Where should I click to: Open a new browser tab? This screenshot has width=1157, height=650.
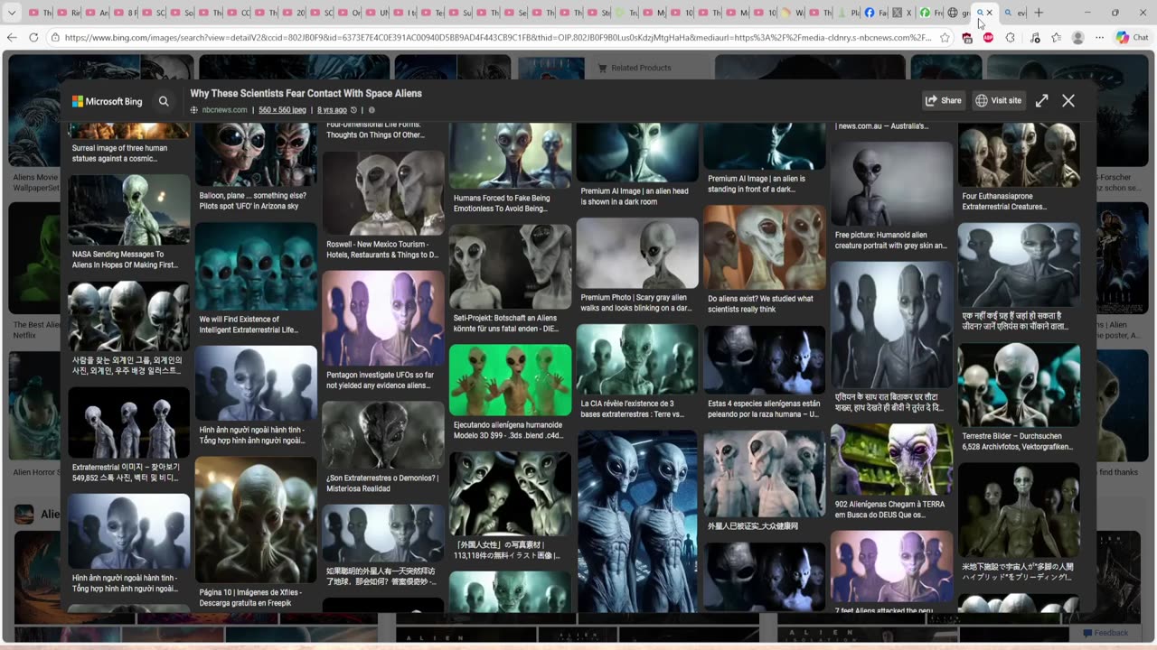[1039, 13]
